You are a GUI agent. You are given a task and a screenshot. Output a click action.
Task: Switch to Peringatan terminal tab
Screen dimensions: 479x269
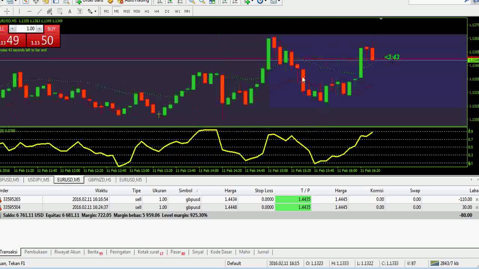point(120,252)
